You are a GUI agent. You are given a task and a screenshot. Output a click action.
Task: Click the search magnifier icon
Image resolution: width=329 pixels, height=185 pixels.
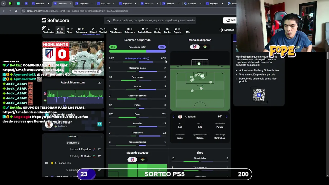pyautogui.click(x=108, y=20)
